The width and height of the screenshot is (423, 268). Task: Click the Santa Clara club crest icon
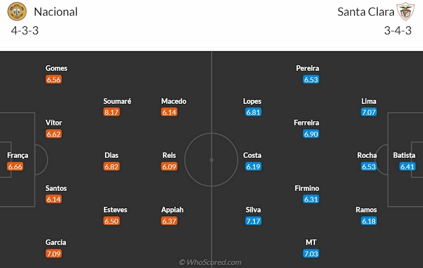pyautogui.click(x=405, y=12)
